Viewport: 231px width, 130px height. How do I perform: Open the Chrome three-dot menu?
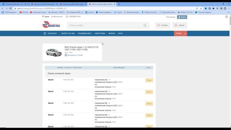point(229,9)
